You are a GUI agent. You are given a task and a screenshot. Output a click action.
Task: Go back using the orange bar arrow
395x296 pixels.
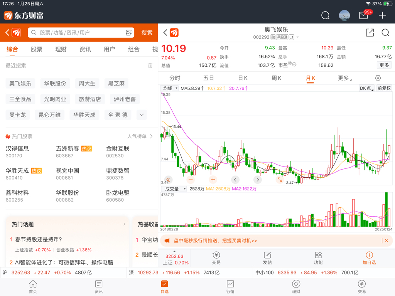pos(7,32)
